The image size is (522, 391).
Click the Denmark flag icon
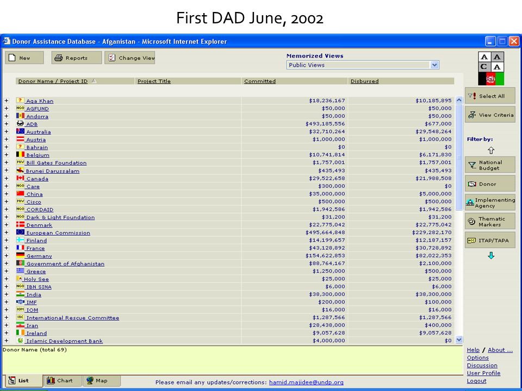click(20, 224)
